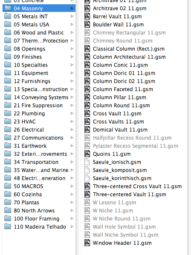Click the blank document icon of Saeule_korinthisch.gsm
Viewport: 191px width, 255px height.
point(87,178)
